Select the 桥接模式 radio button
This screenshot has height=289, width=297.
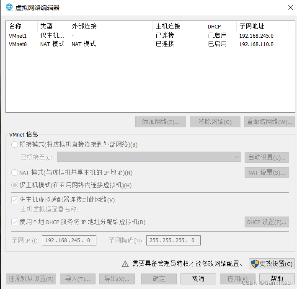click(x=15, y=144)
